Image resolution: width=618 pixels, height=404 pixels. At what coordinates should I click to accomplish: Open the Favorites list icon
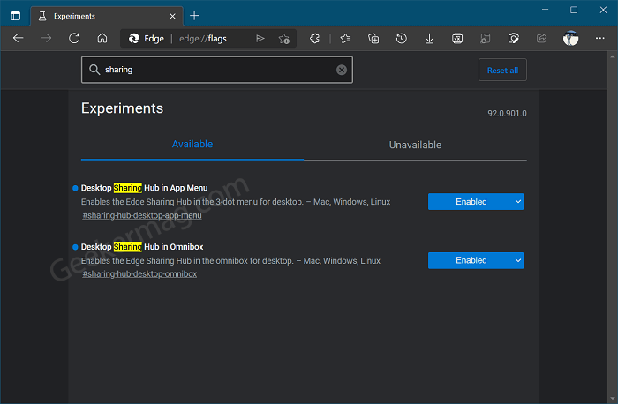pyautogui.click(x=346, y=38)
